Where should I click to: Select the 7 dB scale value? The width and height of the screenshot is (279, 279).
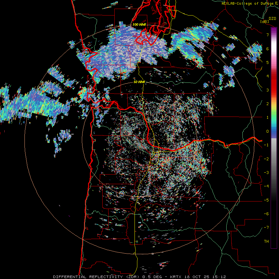(268, 35)
